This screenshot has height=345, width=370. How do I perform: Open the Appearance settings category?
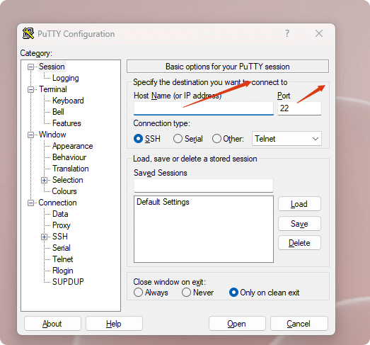tap(72, 146)
